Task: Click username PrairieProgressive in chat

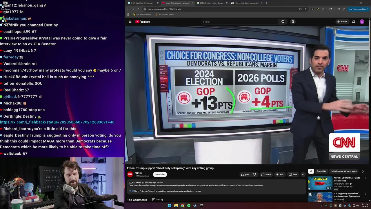Action: pyautogui.click(x=21, y=38)
